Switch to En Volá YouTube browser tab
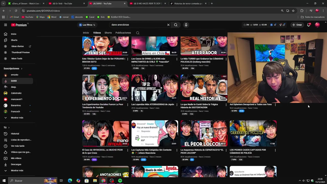 [67, 4]
